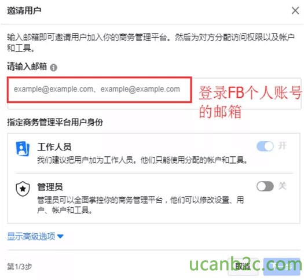304x280 pixels.
Task: Click the email address input field
Action: 154,94
